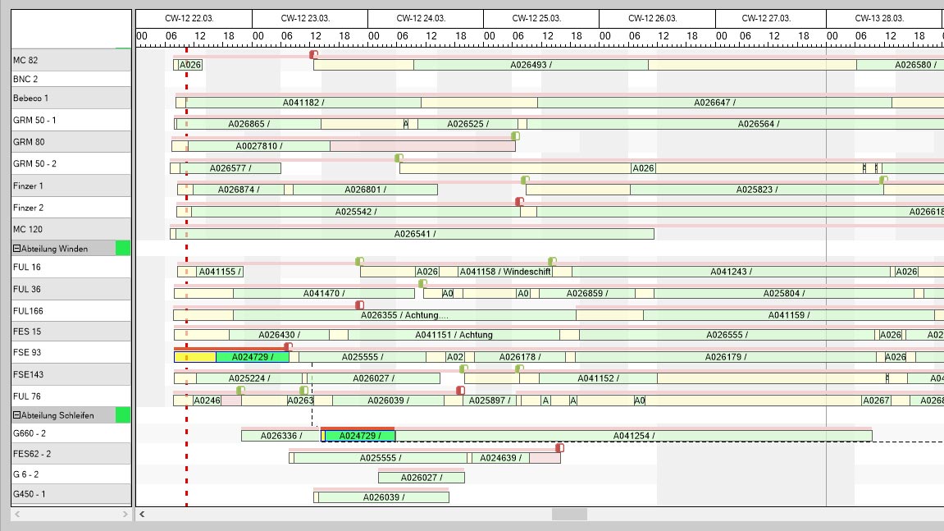
Task: Click left scroll arrow of the timeline
Action: (142, 515)
